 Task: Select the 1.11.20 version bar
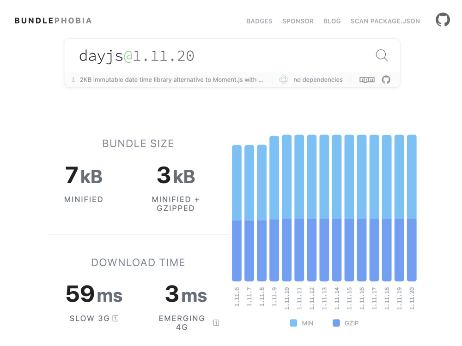(412, 208)
